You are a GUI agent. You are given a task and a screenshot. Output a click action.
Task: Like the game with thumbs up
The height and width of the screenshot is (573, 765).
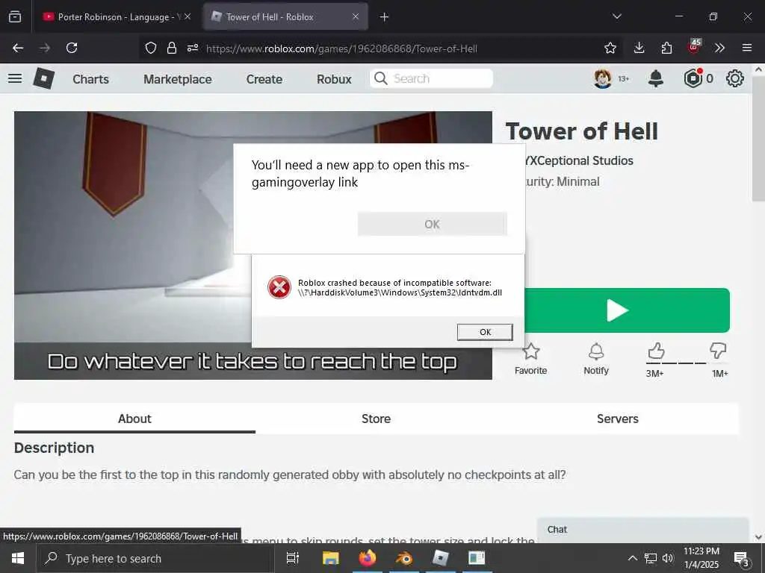pyautogui.click(x=656, y=351)
